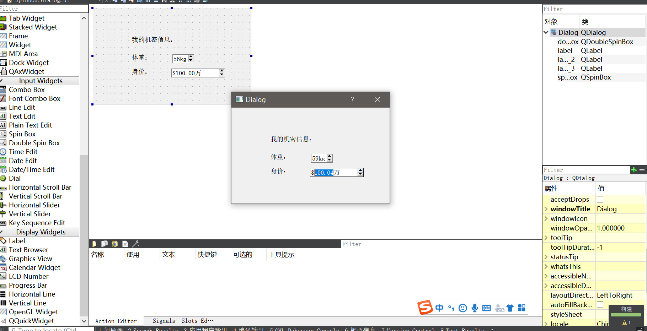Click the Adjust Size toolbar icon
This screenshot has width=647, height=331.
pyautogui.click(x=205, y=1)
